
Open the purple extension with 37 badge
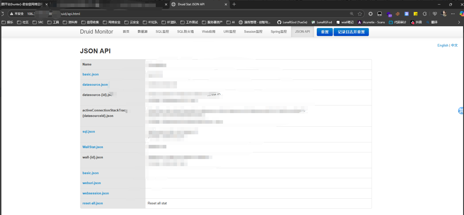tap(389, 14)
